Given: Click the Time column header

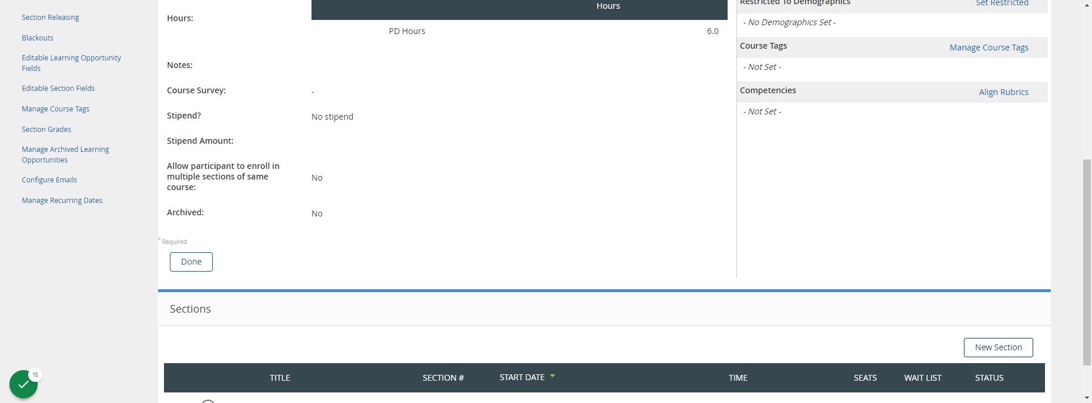Looking at the screenshot, I should [738, 378].
